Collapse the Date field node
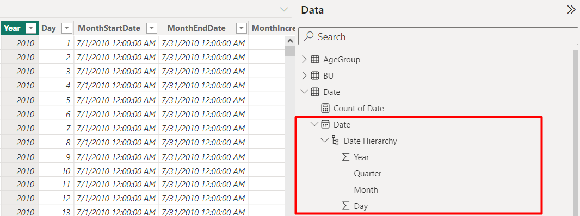The height and width of the screenshot is (216, 580). coord(315,124)
